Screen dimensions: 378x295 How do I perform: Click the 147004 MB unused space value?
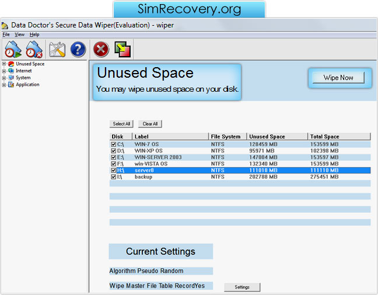click(263, 157)
